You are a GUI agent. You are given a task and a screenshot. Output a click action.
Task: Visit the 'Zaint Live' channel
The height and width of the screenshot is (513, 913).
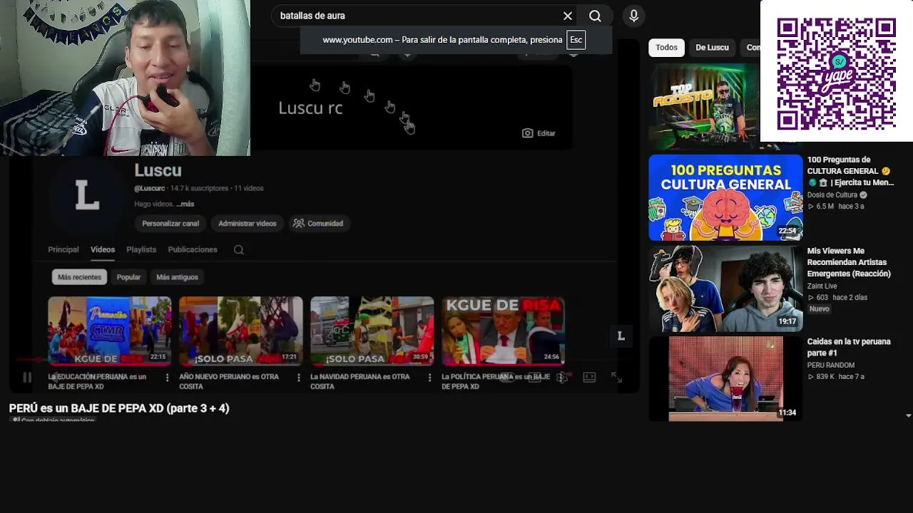[x=822, y=286]
